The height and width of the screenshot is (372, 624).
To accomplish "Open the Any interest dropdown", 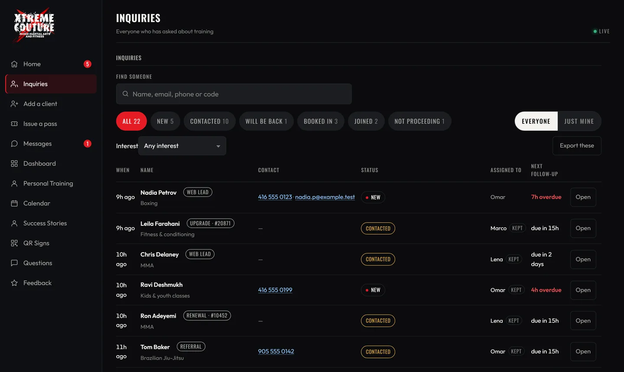I will [x=182, y=146].
